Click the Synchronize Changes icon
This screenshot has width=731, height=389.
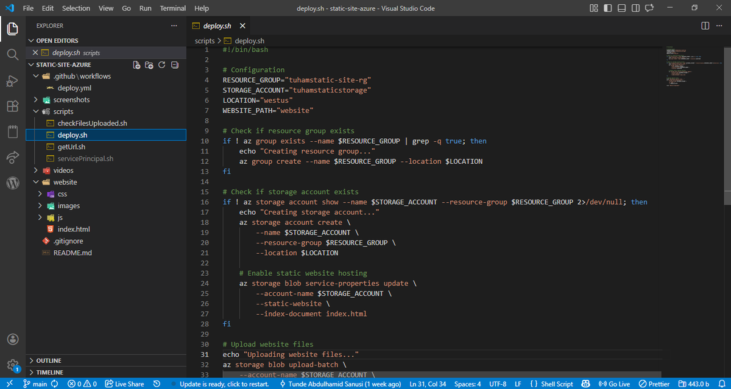[x=55, y=384]
